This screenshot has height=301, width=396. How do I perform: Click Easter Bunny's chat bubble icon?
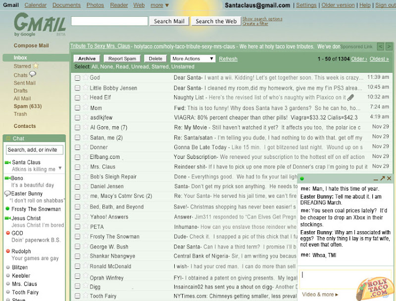tap(7, 194)
